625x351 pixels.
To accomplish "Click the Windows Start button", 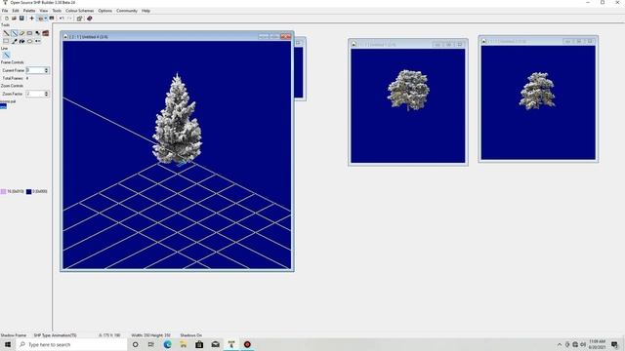I will point(8,344).
